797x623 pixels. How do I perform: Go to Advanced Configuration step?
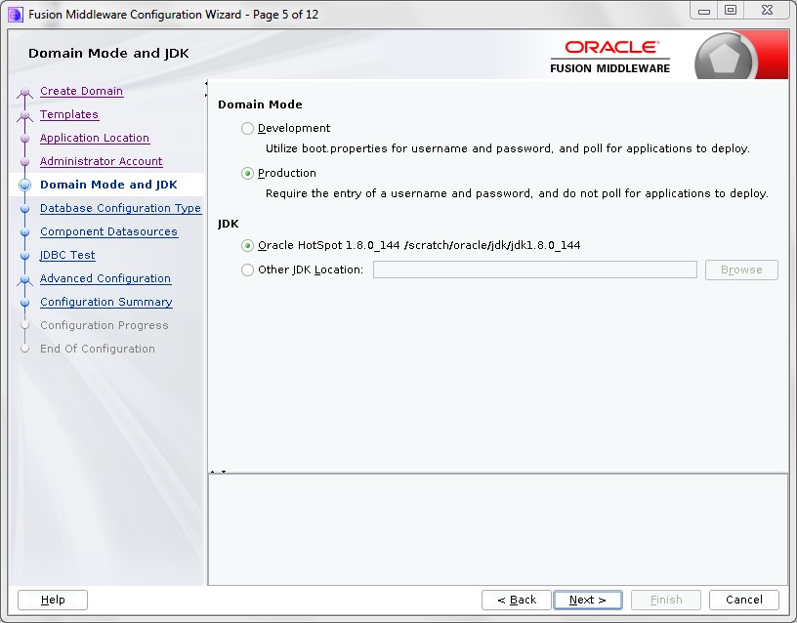tap(105, 278)
